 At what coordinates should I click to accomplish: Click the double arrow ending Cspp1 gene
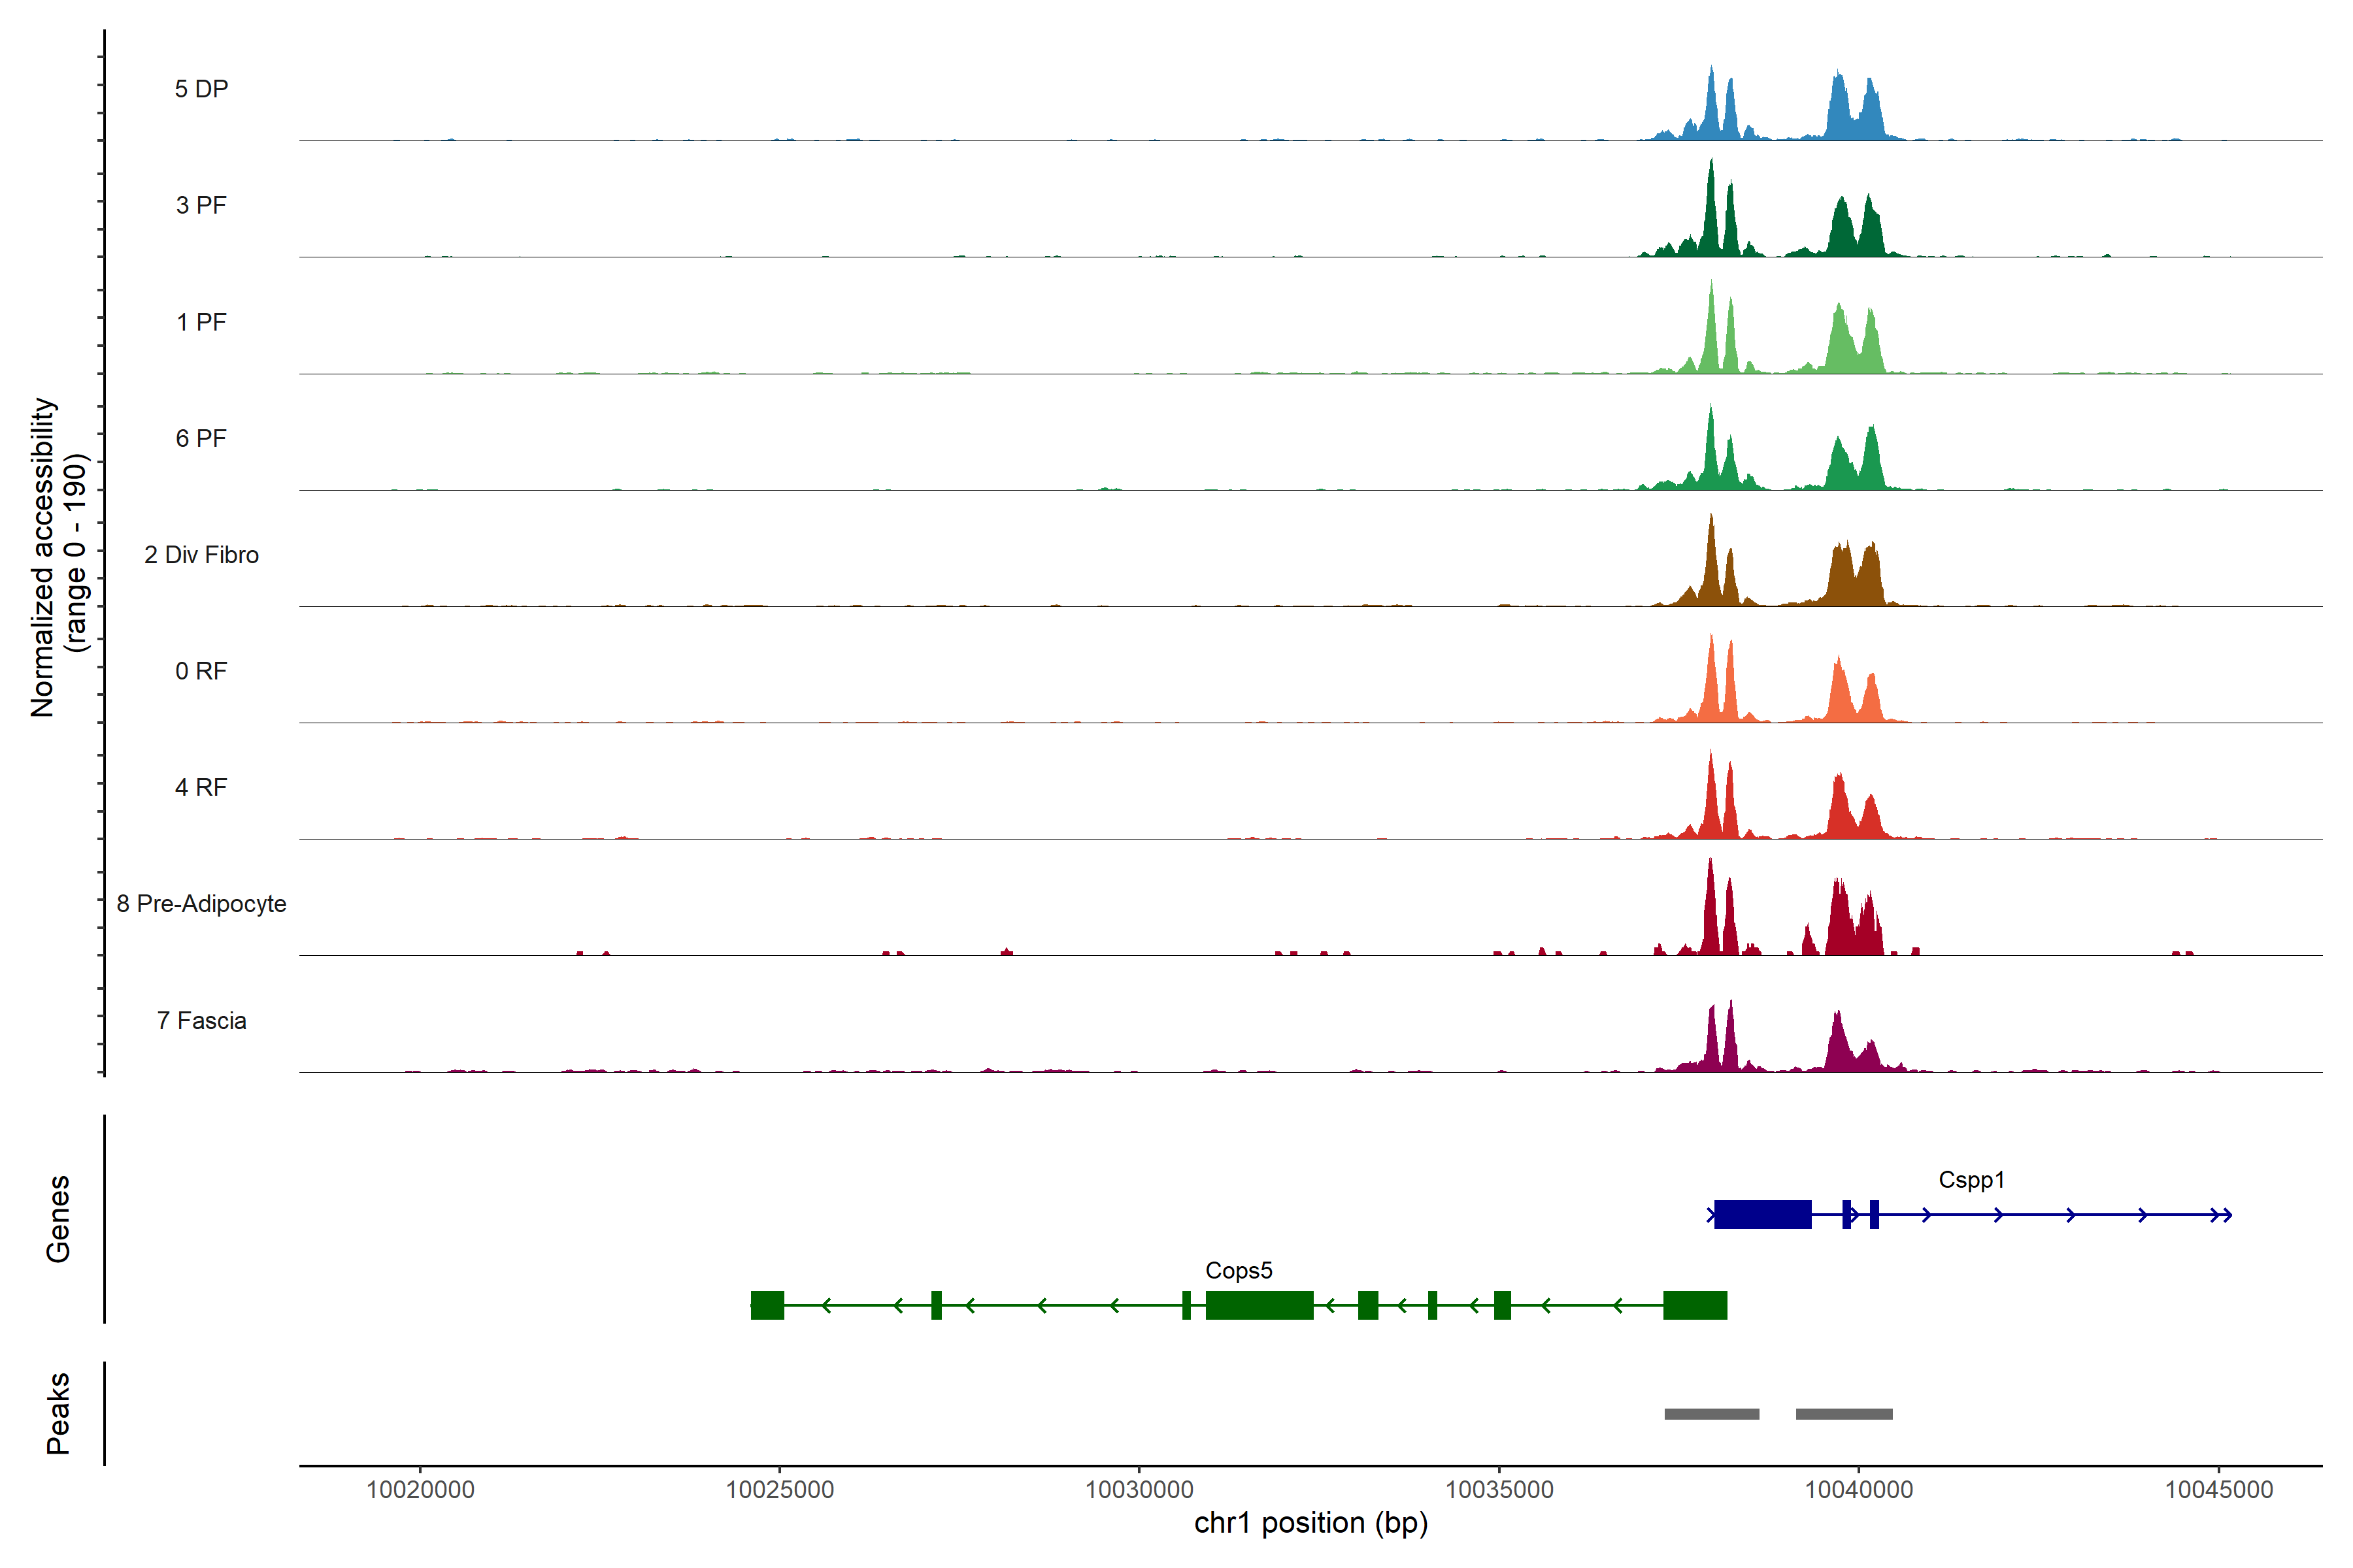pos(2222,1215)
